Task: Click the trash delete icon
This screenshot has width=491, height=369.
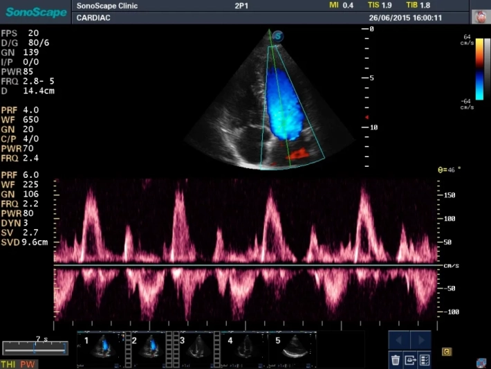Action: [x=396, y=359]
